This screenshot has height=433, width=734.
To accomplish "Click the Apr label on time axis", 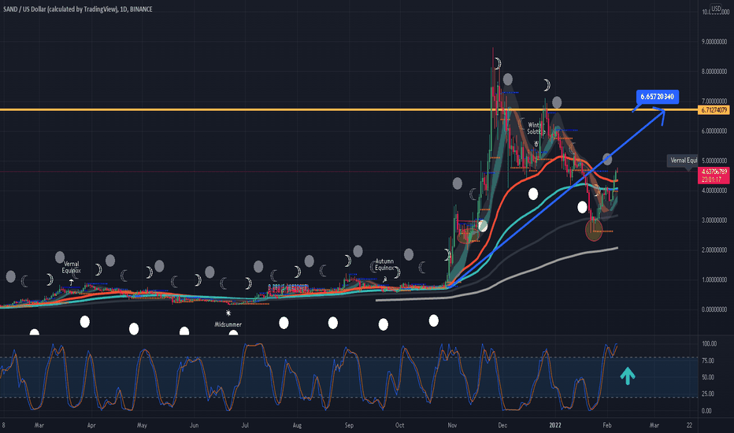I will (x=91, y=425).
